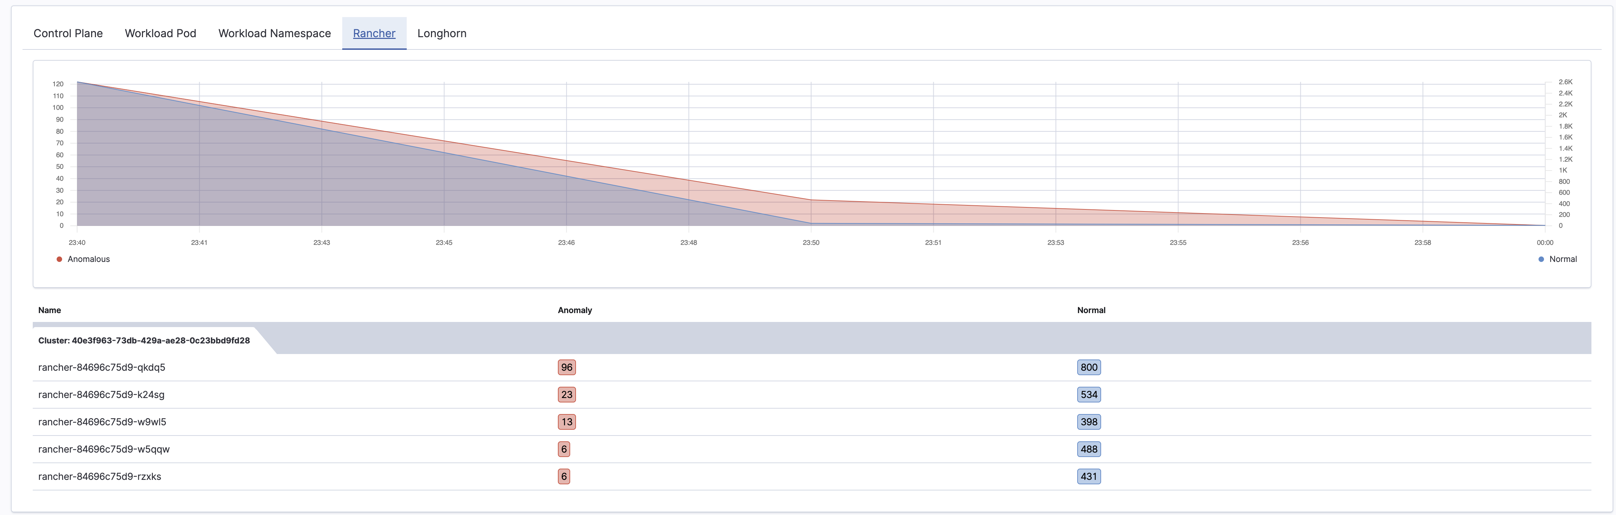Click the blue Normal legend dot
This screenshot has height=515, width=1616.
tap(1541, 259)
